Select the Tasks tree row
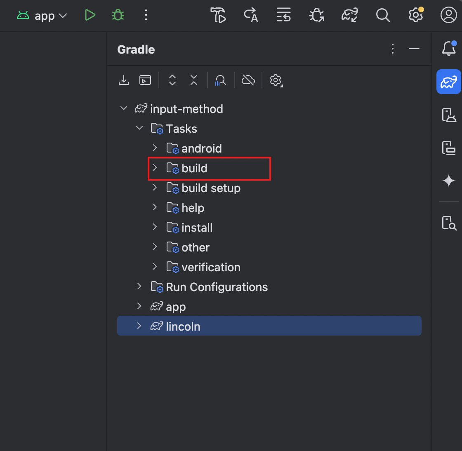The width and height of the screenshot is (462, 451). (x=269, y=128)
